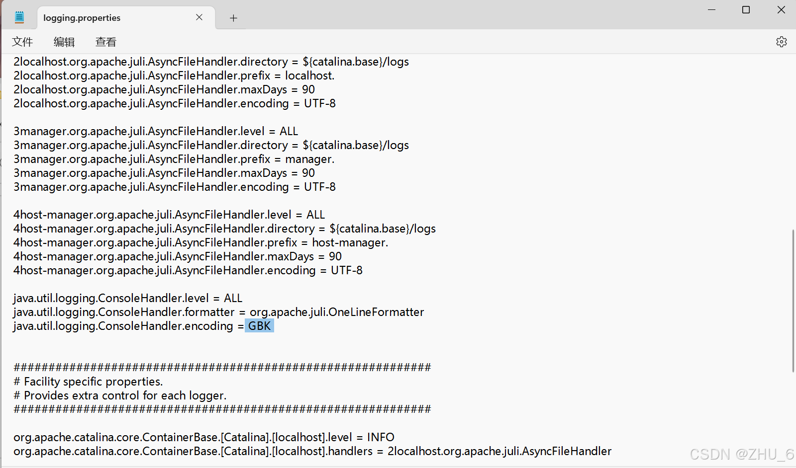The height and width of the screenshot is (468, 796).
Task: Click the vertical scrollbar thumb
Action: click(793, 301)
